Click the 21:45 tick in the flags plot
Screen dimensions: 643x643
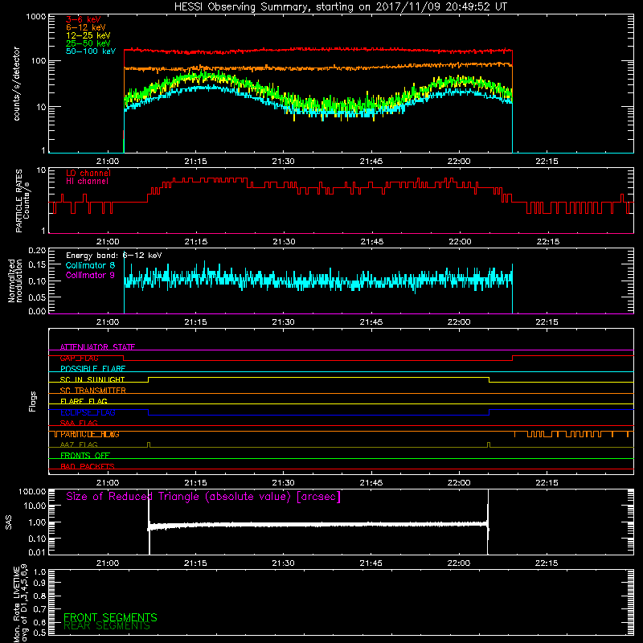coord(371,483)
